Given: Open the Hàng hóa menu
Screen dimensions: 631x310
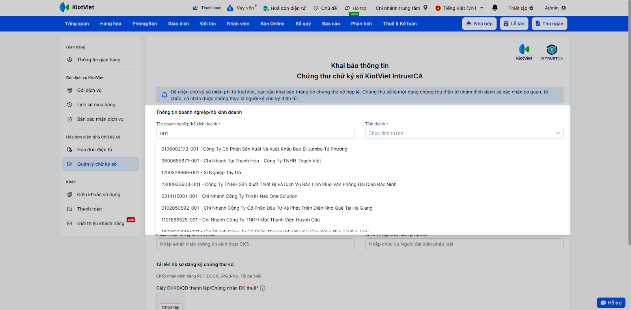Looking at the screenshot, I should pos(110,24).
